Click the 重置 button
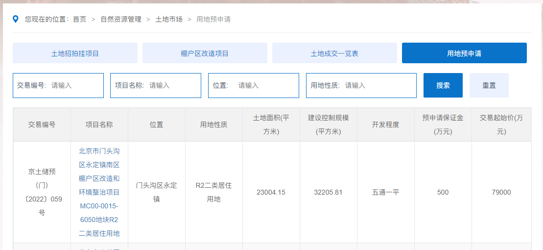Viewport: 543px width, 250px height. coord(489,85)
